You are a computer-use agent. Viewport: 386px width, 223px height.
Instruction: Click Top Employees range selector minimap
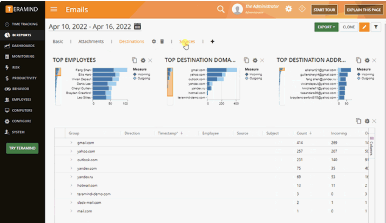(x=58, y=86)
